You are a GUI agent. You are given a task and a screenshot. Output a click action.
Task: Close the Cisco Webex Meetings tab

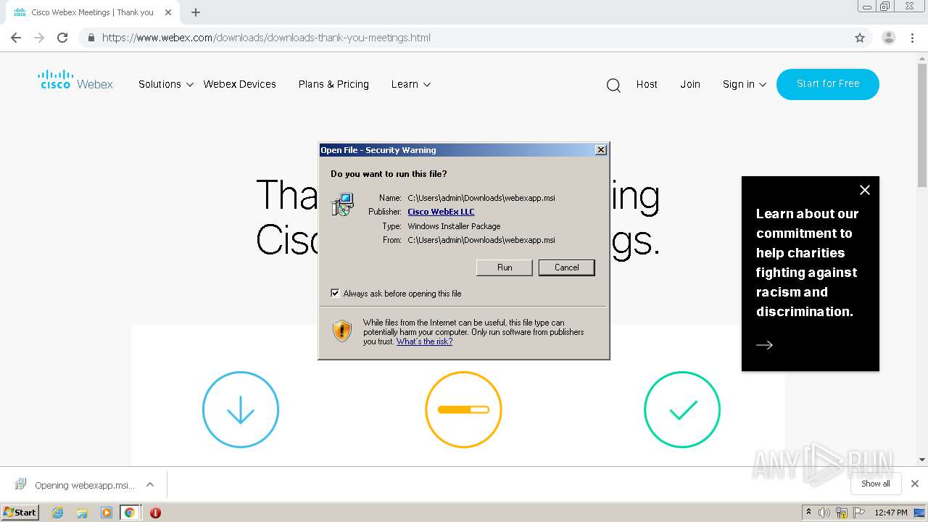click(168, 12)
